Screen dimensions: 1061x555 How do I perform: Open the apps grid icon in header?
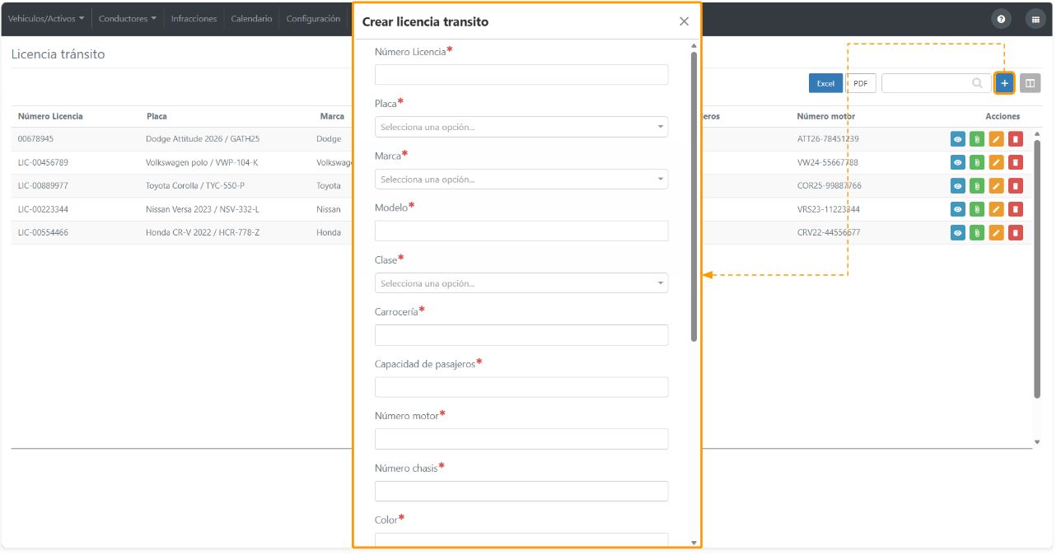(x=1035, y=19)
